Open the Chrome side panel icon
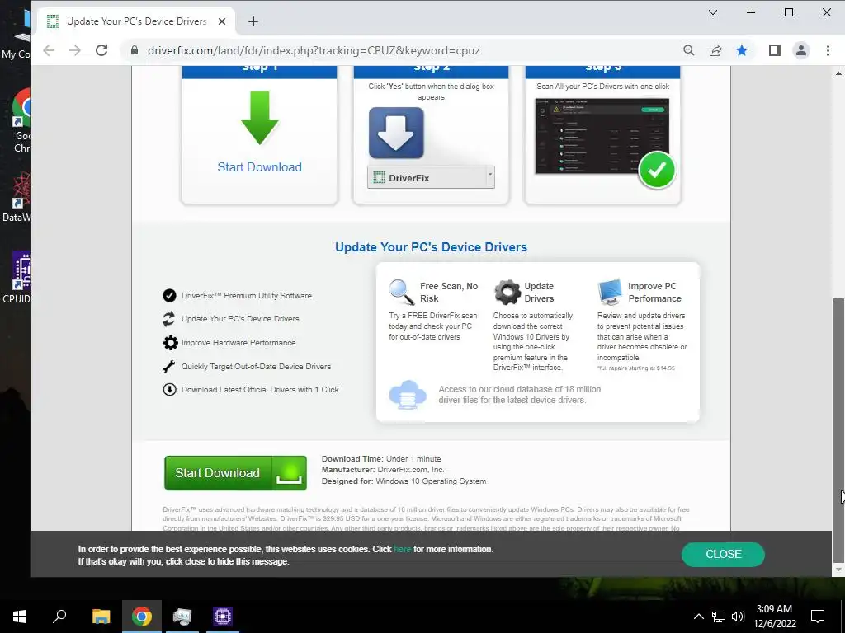This screenshot has width=845, height=633. pos(774,50)
